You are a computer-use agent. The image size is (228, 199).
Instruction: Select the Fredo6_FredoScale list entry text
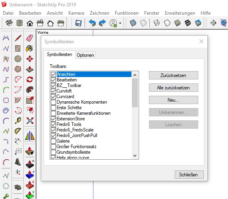click(x=75, y=130)
